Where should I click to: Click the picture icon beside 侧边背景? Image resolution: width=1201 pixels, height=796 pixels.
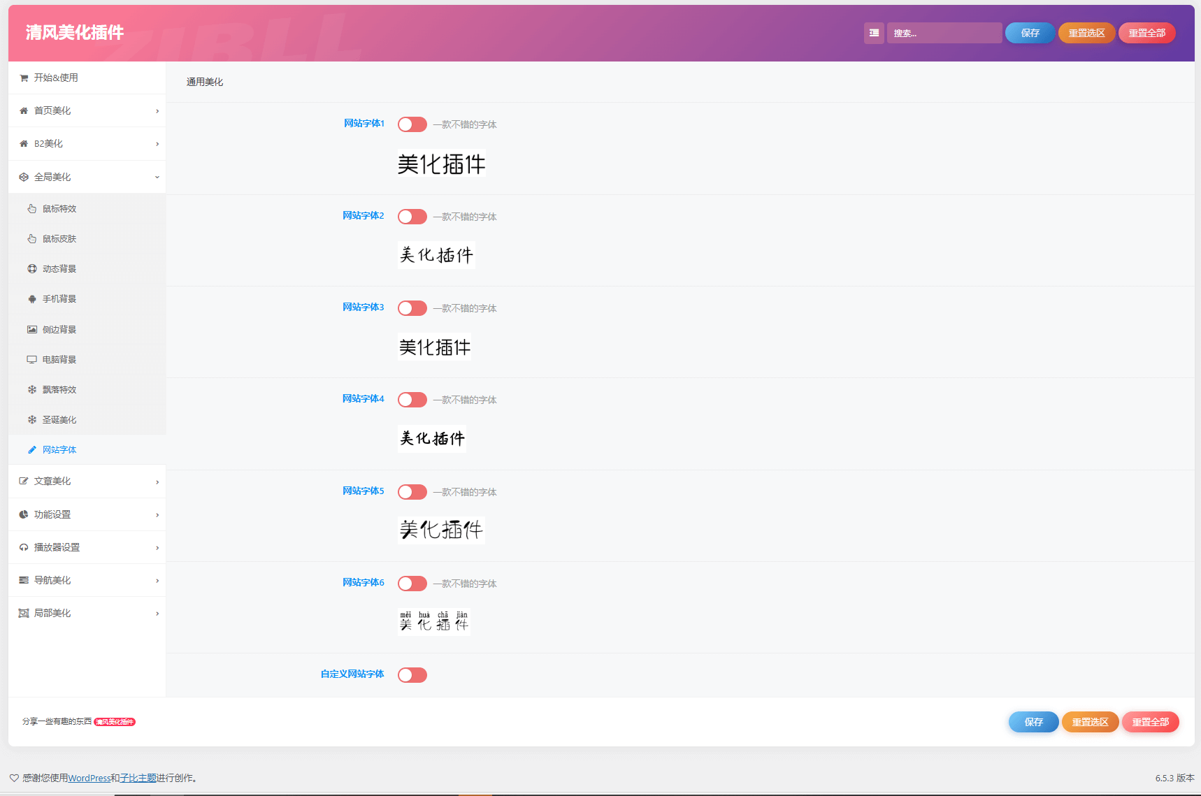pos(32,330)
